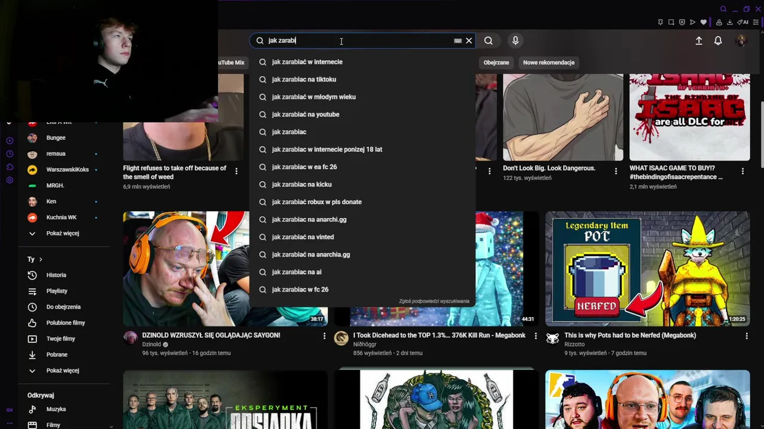The height and width of the screenshot is (429, 764).
Task: Open 'Twoje filmy' in sidebar
Action: tap(64, 339)
